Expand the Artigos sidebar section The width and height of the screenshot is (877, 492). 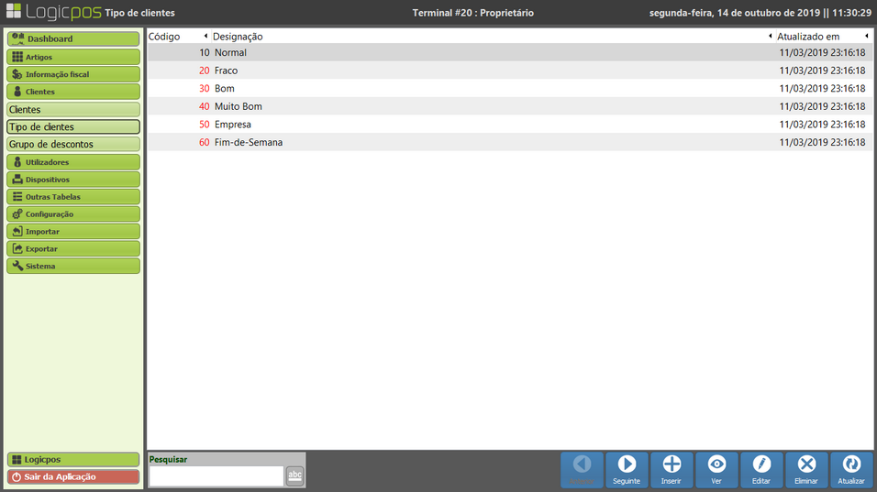pos(73,57)
